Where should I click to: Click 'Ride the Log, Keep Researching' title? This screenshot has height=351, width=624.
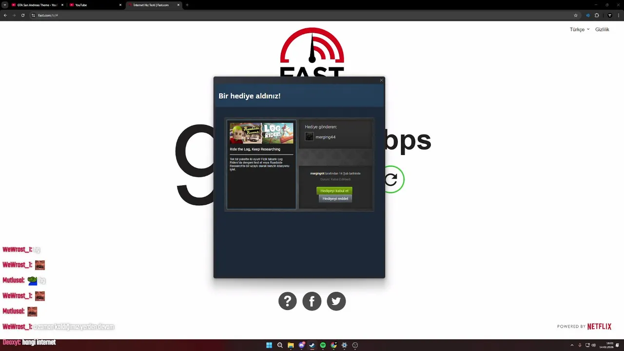[255, 149]
